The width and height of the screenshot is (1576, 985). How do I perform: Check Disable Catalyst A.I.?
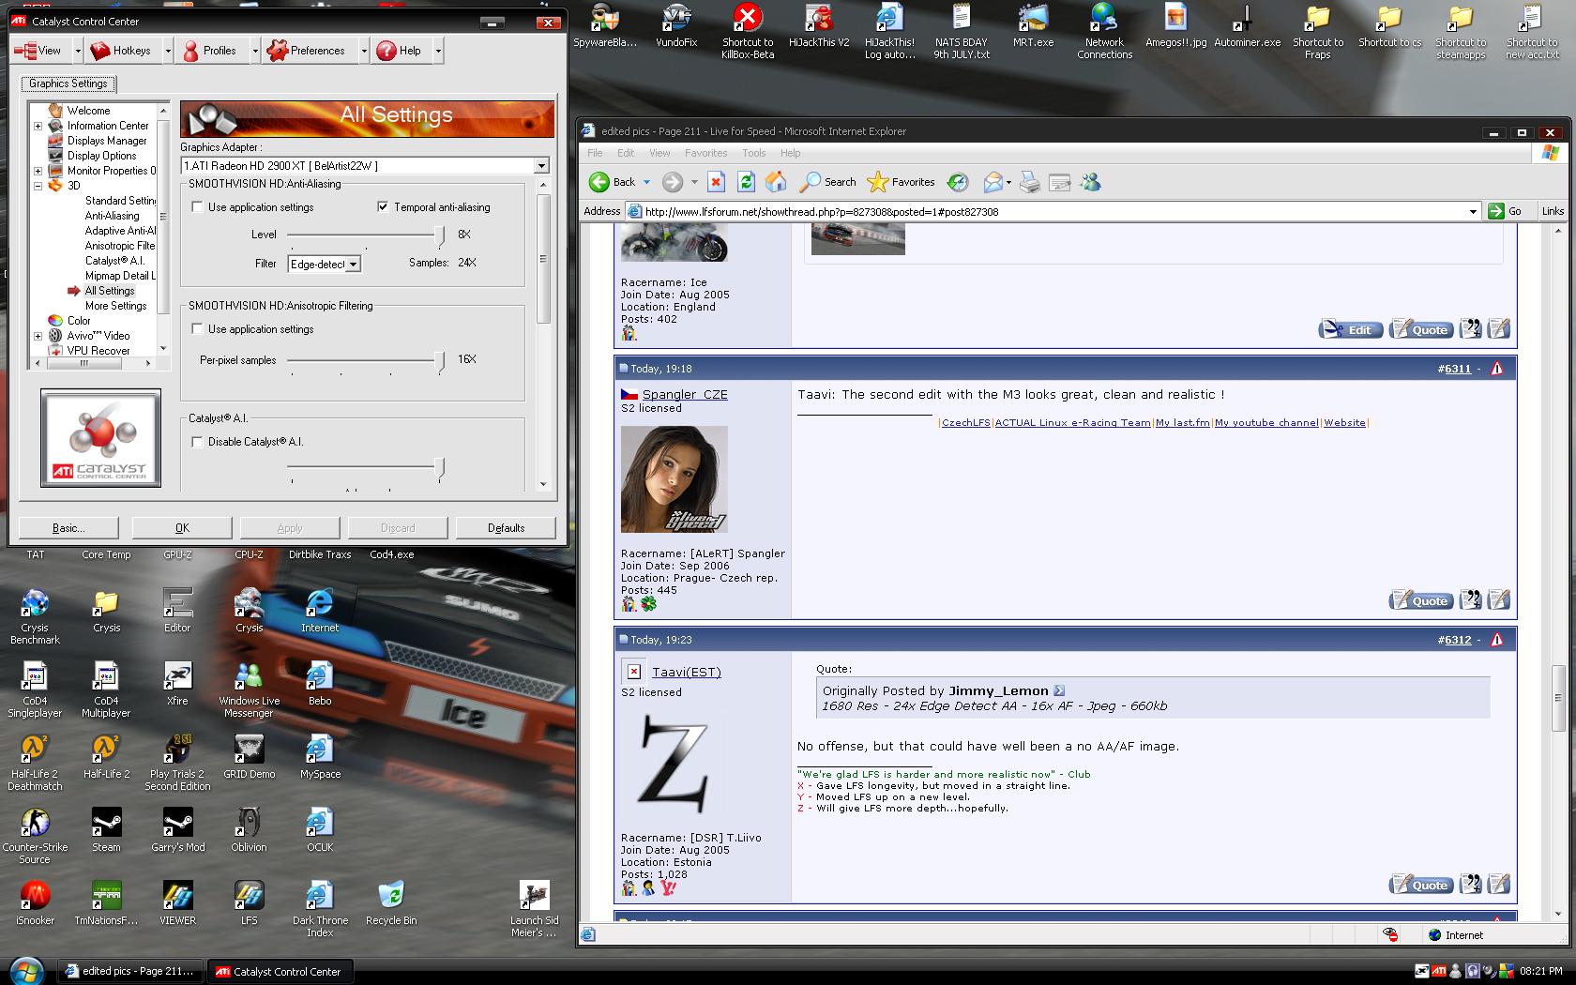[x=197, y=442]
